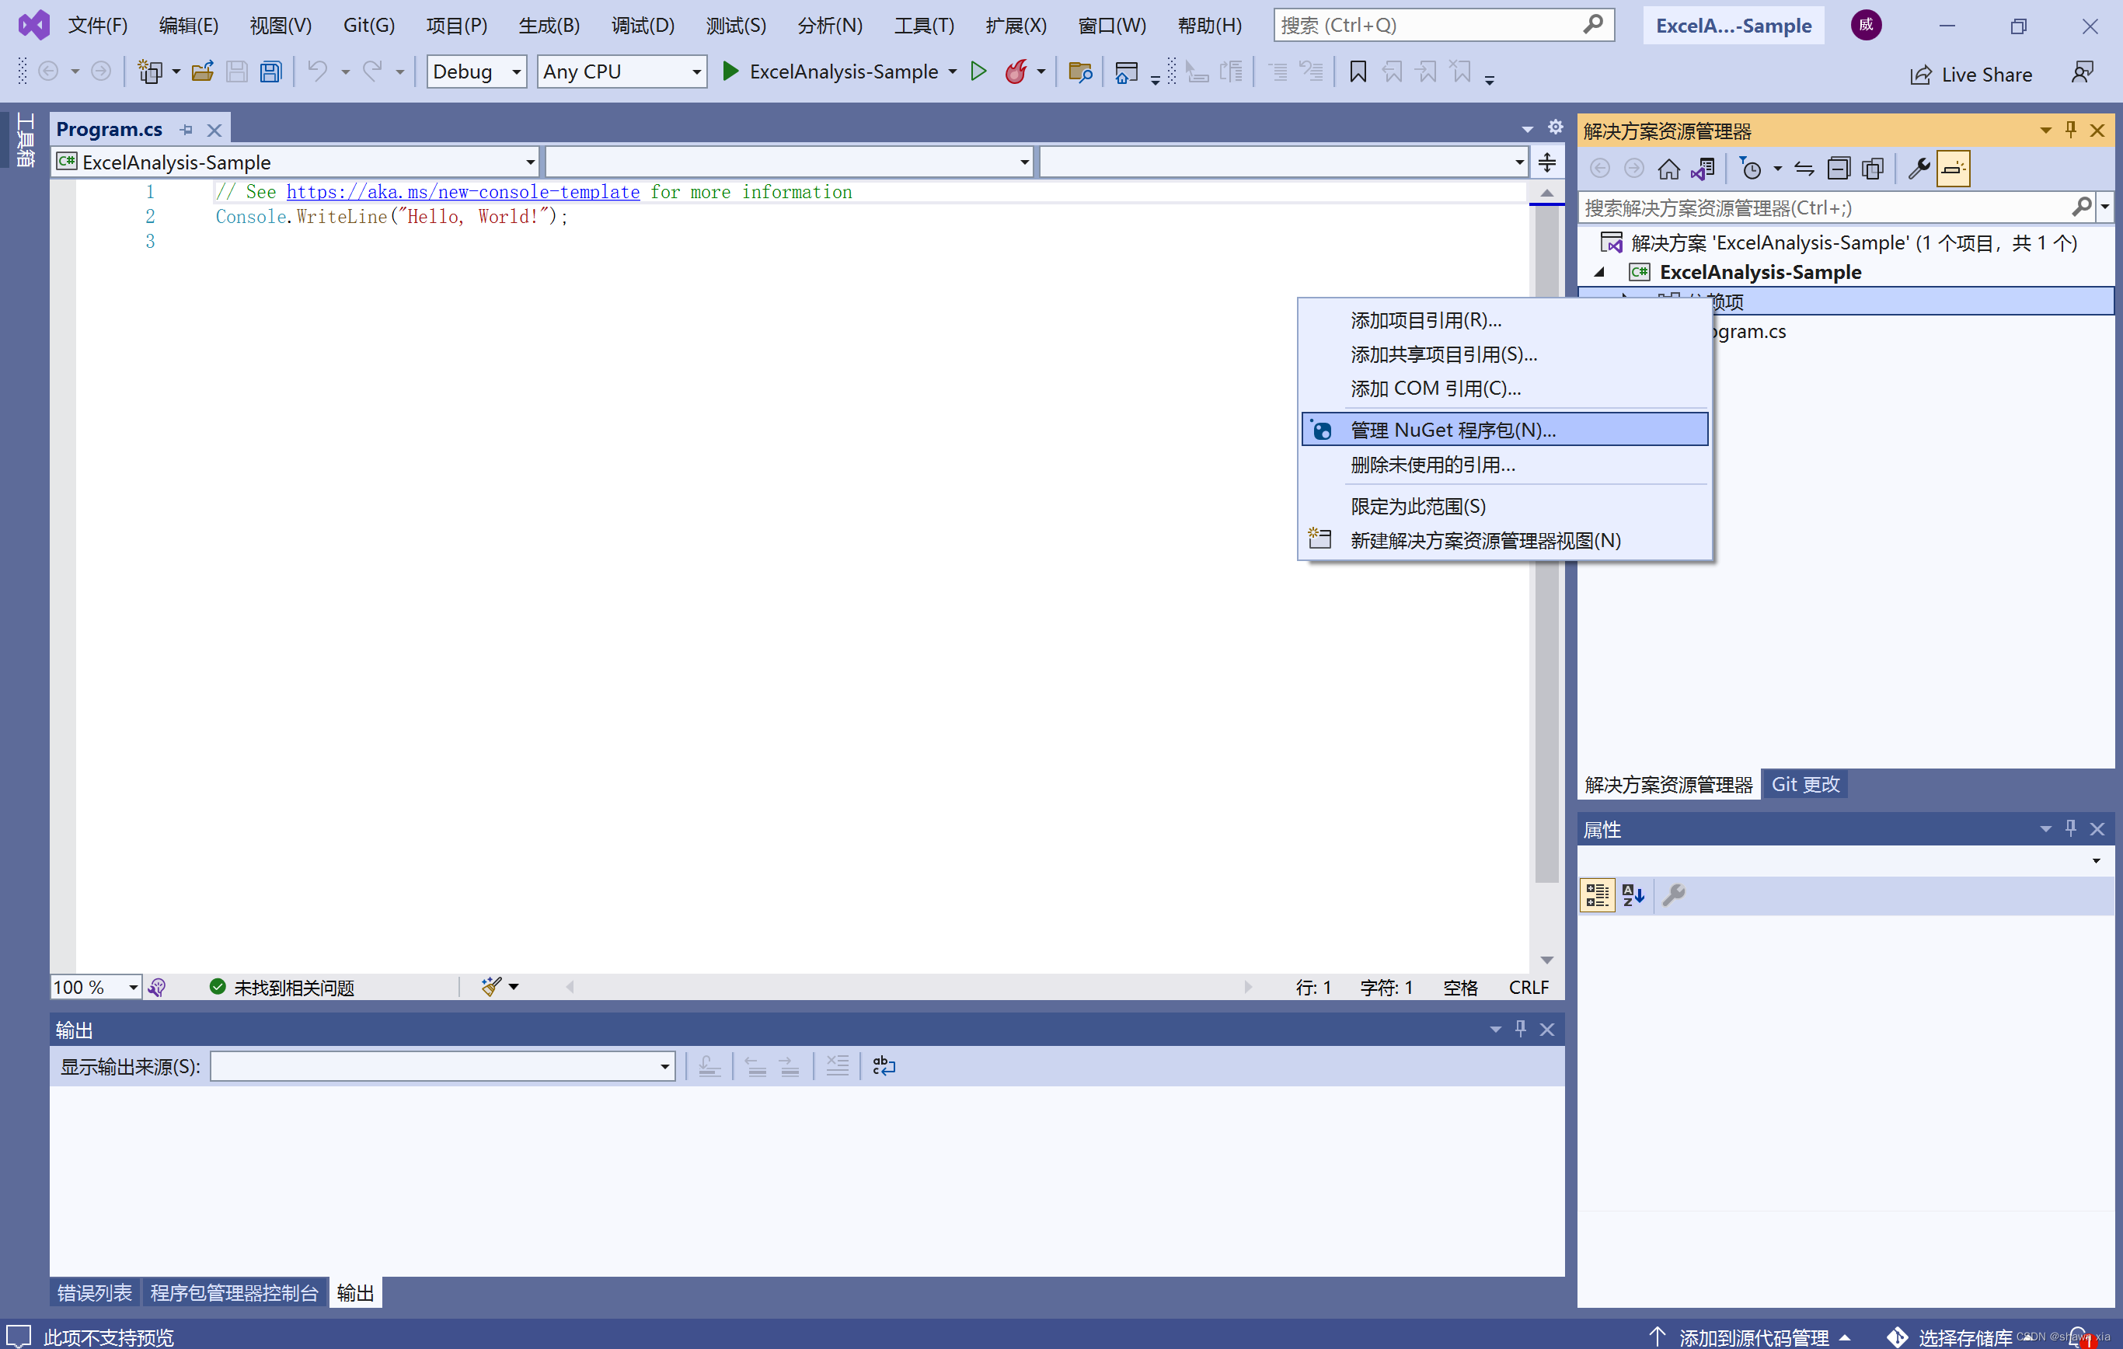The height and width of the screenshot is (1349, 2123).
Task: Start debugging with the green run arrow
Action: pyautogui.click(x=730, y=71)
